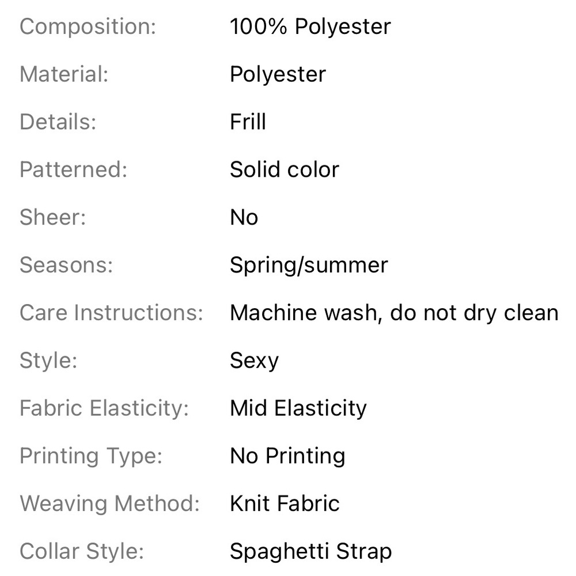Viewport: 576px width, 576px height.
Task: Select the 'Sexy' style value
Action: click(254, 361)
